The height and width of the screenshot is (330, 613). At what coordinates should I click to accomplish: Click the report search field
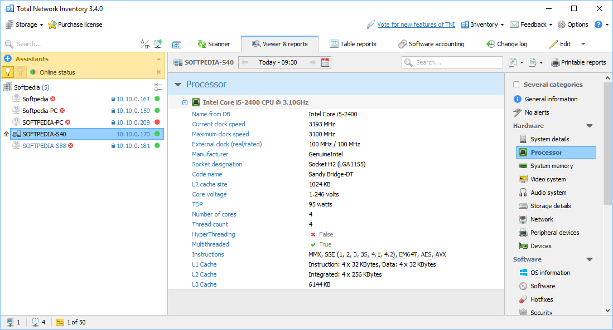click(x=452, y=62)
